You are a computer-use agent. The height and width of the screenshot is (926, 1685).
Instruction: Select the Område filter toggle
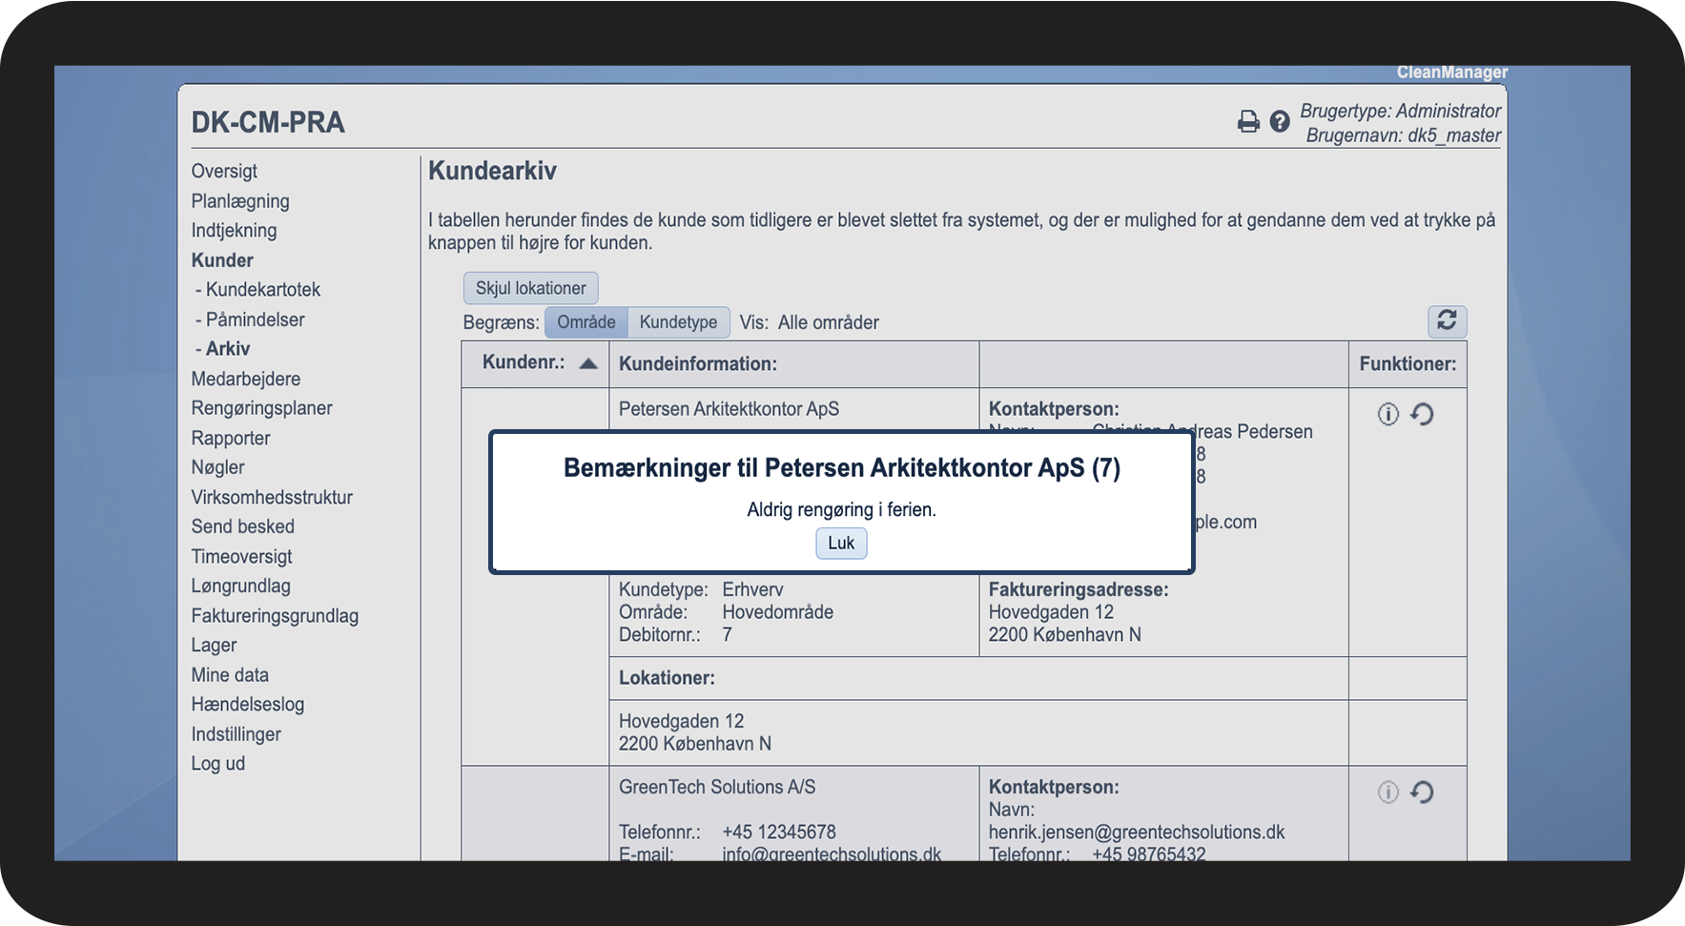(586, 322)
